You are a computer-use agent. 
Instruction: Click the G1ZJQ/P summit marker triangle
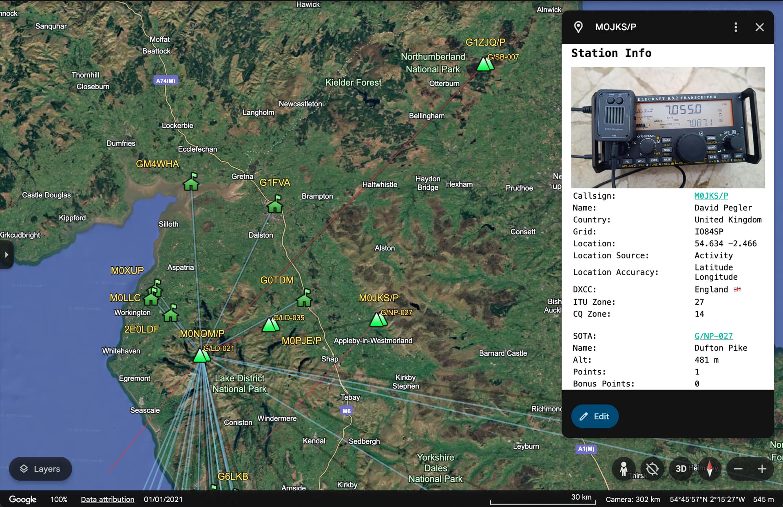pyautogui.click(x=484, y=64)
